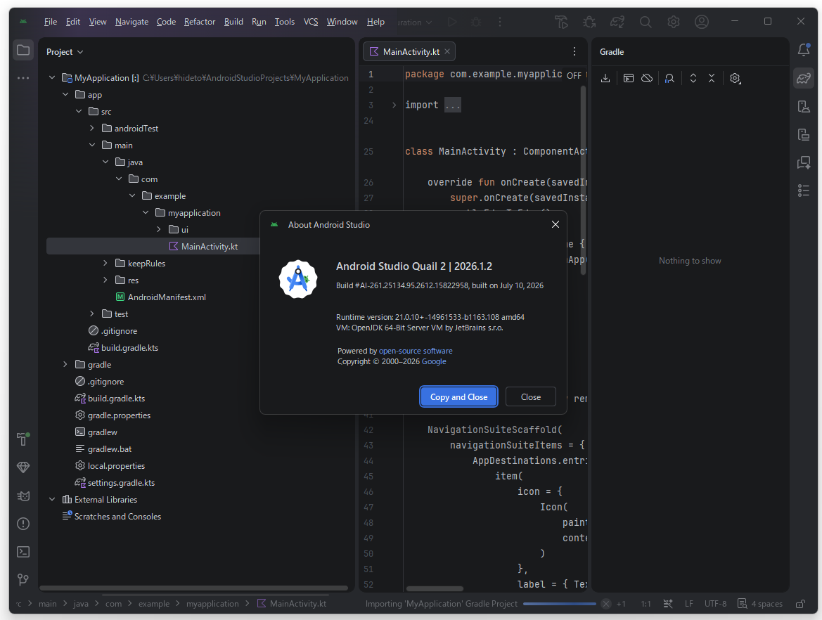The height and width of the screenshot is (620, 822).
Task: Click Gradle analyze dependencies icon
Action: point(669,78)
